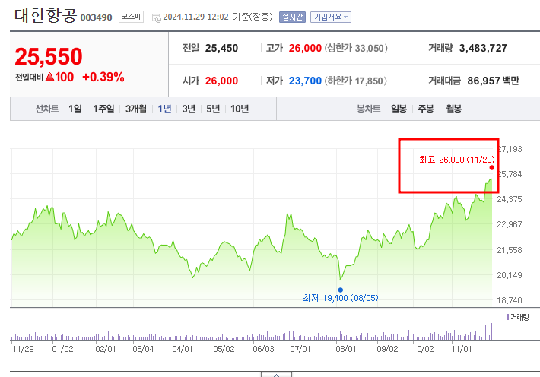Viewport: 540px width, 377px height.
Task: Click the 저가 value 23,700
Action: [x=305, y=81]
